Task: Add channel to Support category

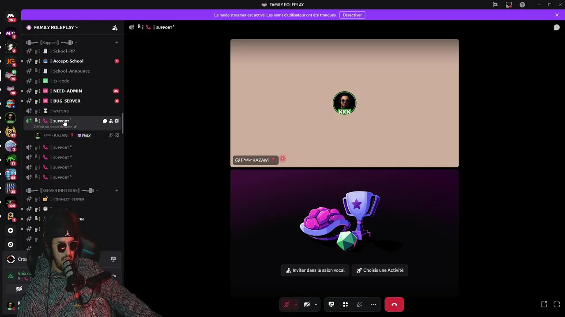Action: click(117, 43)
